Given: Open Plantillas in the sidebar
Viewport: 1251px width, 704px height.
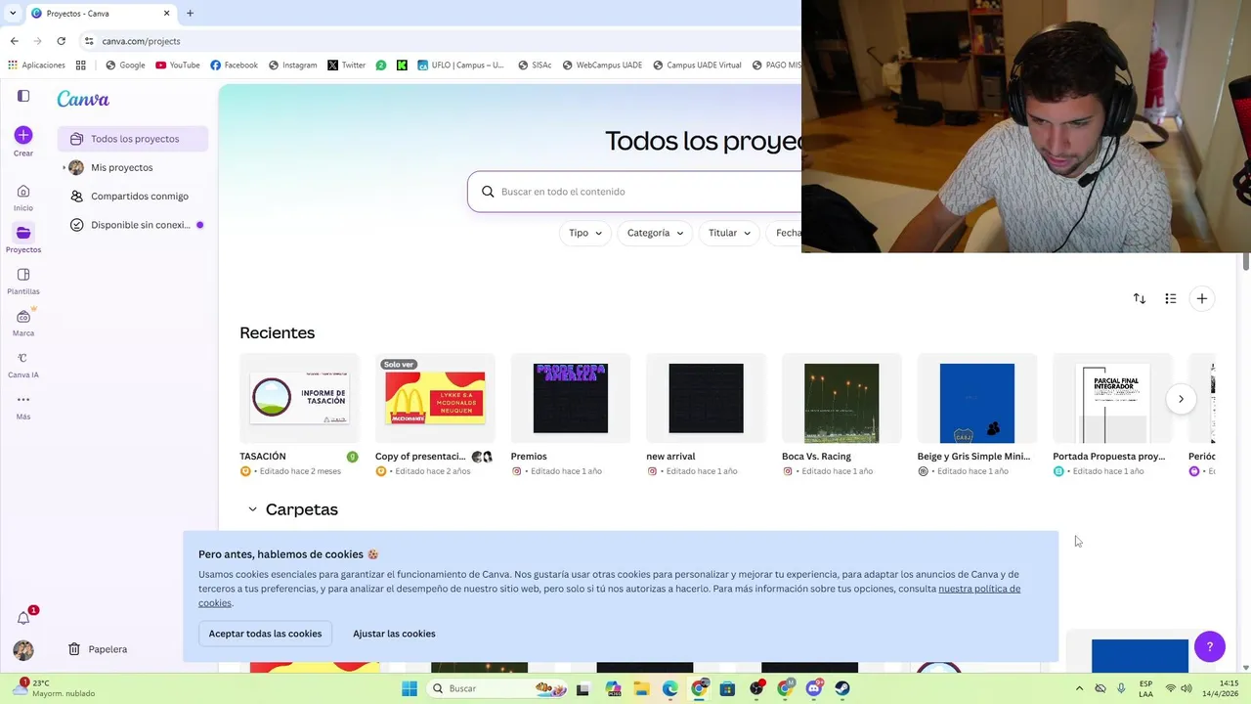Looking at the screenshot, I should point(23,281).
